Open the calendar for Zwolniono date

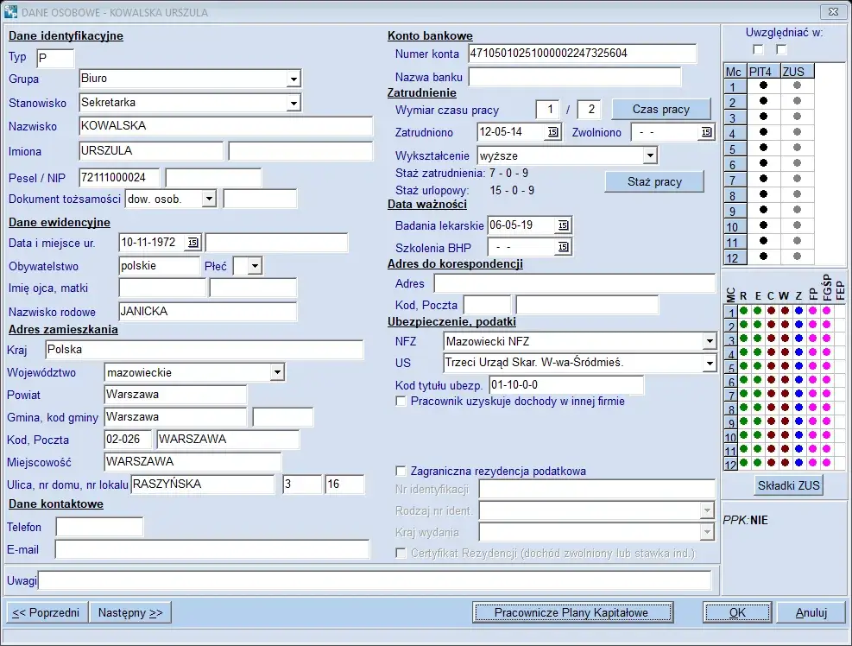pos(706,132)
